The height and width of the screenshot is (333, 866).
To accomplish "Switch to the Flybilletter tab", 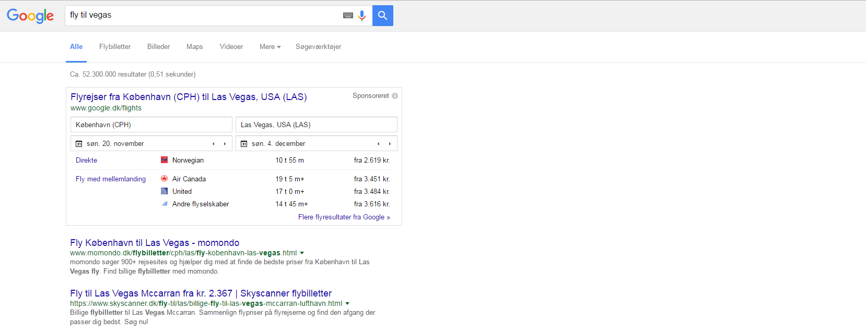I will (115, 47).
